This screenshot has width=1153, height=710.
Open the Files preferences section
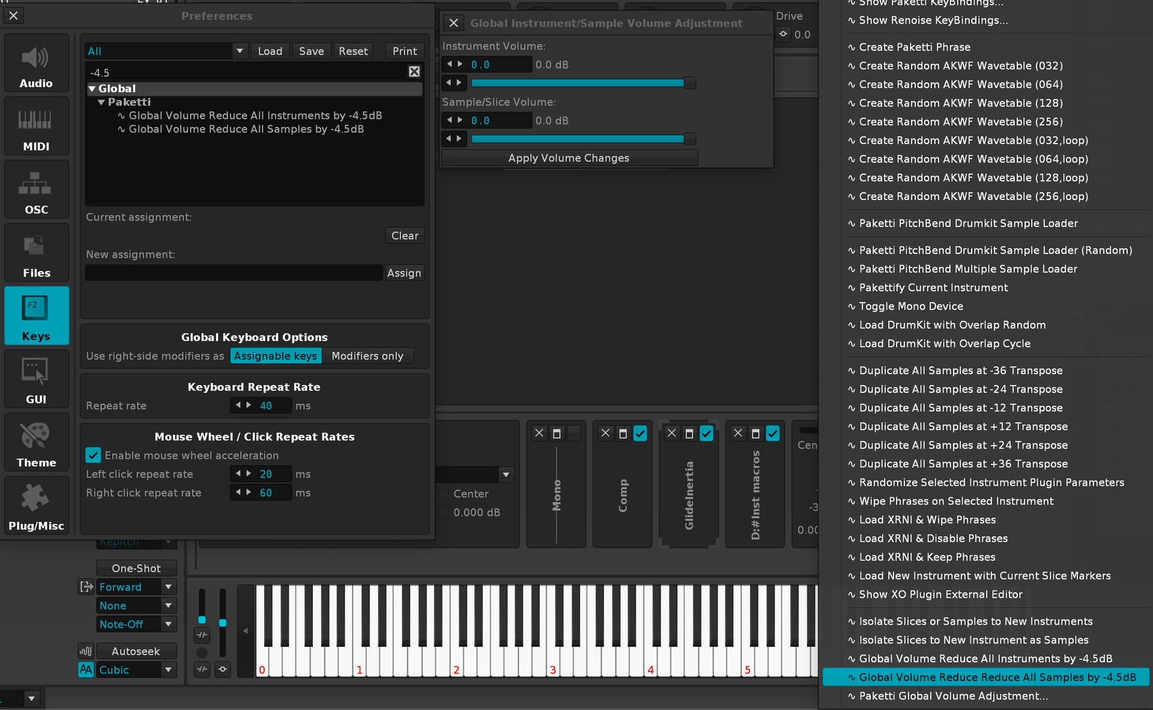click(x=36, y=252)
